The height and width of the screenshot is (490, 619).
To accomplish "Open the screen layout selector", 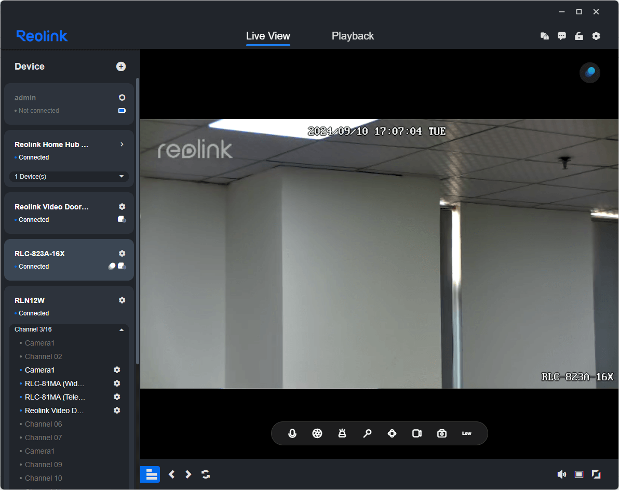I will (150, 474).
